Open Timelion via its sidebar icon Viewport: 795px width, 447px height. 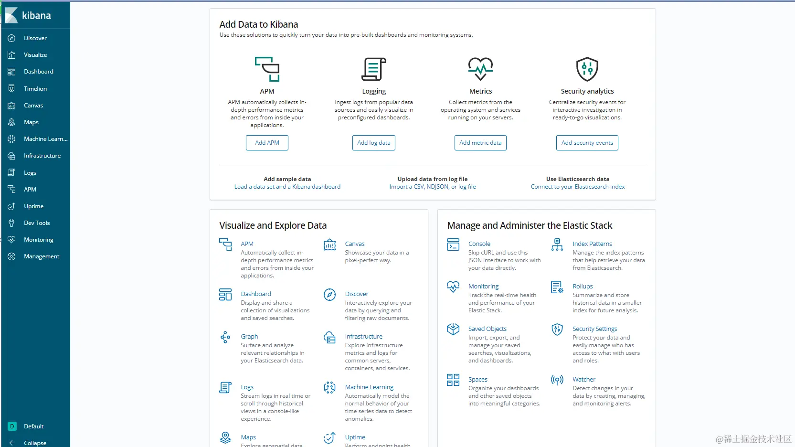pyautogui.click(x=11, y=89)
